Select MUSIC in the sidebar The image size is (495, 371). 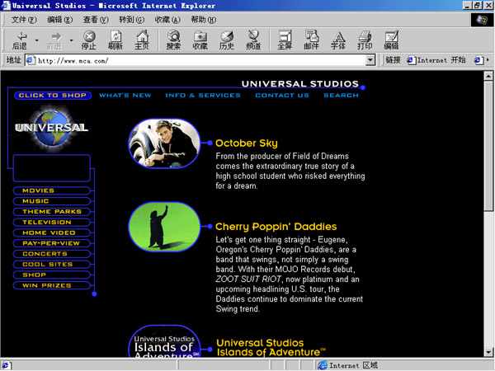(x=52, y=201)
